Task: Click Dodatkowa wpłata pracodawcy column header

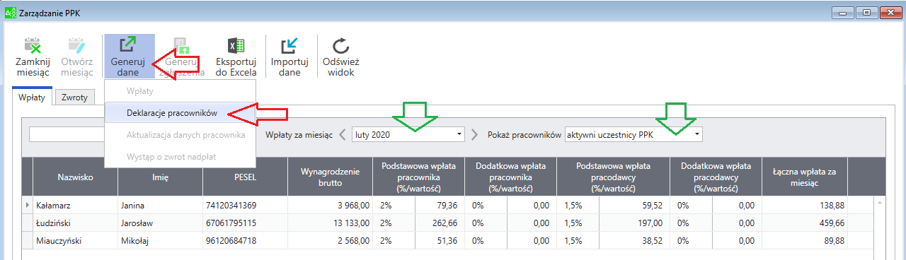Action: [716, 177]
